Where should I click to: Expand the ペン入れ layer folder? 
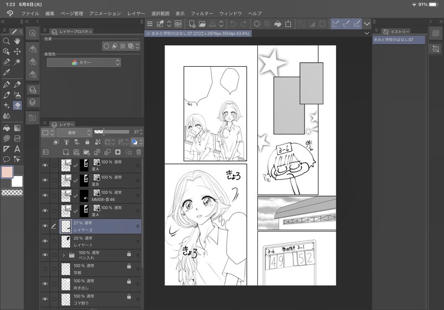(x=64, y=256)
